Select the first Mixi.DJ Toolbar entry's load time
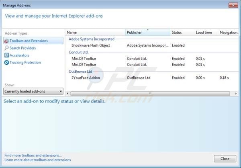The width and height of the screenshot is (241, 168). tap(200, 59)
